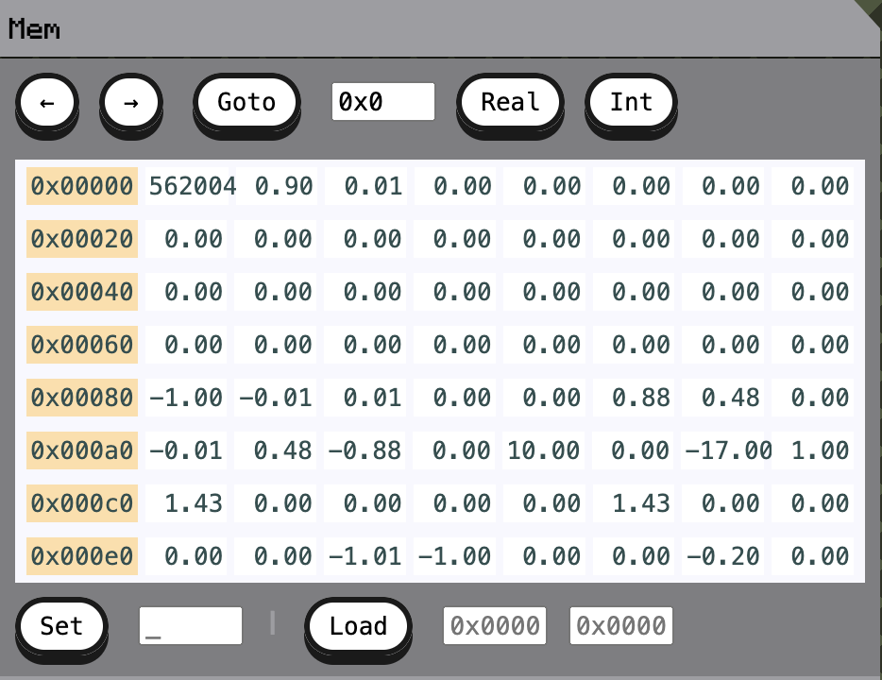Click the memory cell showing -0.20
This screenshot has height=680, width=882.
[x=721, y=557]
